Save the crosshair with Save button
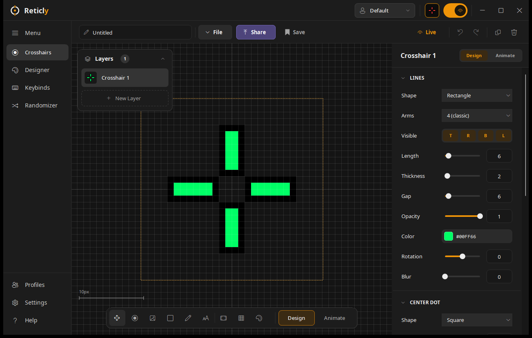The height and width of the screenshot is (338, 532). click(295, 32)
